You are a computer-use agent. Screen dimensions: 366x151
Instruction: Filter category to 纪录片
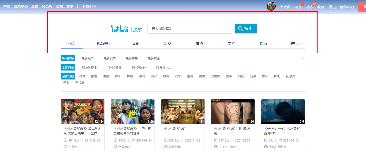point(291,76)
